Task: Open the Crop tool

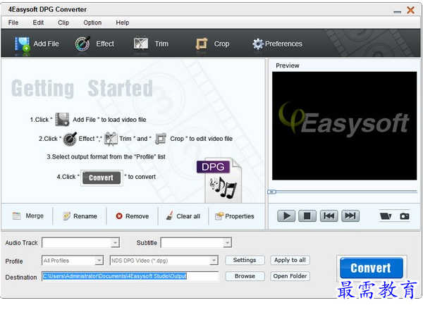Action: click(202, 44)
